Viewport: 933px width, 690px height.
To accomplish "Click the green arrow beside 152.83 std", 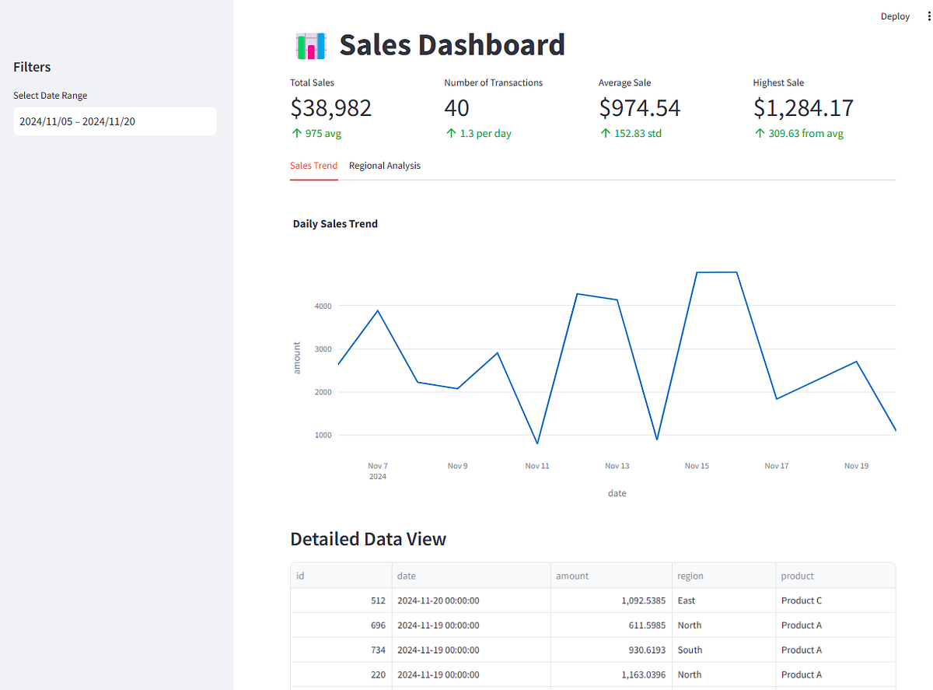I will click(605, 134).
